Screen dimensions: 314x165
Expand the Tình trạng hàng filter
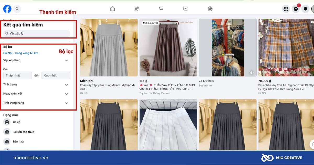tap(66, 103)
